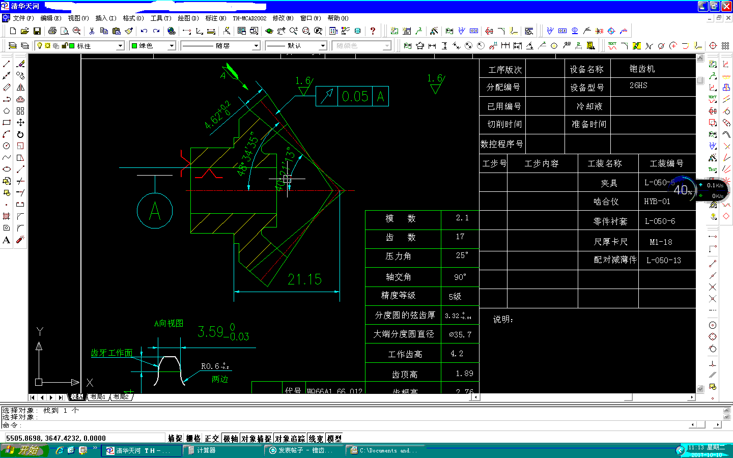
Task: Click the Match Properties brush icon
Action: [x=129, y=31]
